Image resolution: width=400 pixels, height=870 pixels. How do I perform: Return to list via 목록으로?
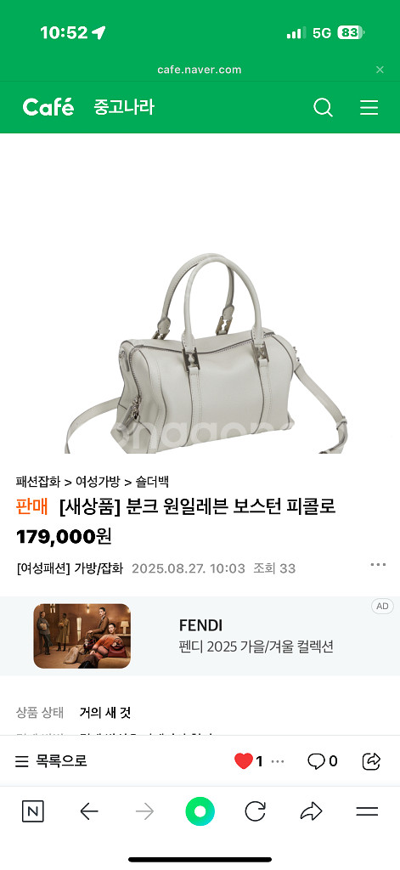tap(51, 760)
